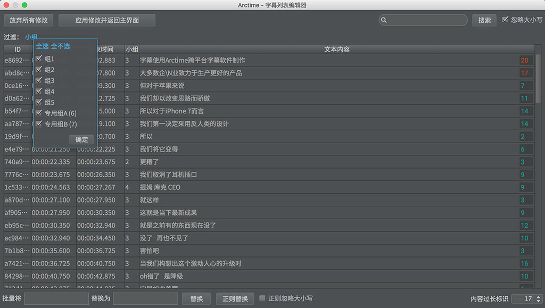Uncheck the 组1 group checkbox
Image resolution: width=545 pixels, height=308 pixels.
tap(39, 59)
